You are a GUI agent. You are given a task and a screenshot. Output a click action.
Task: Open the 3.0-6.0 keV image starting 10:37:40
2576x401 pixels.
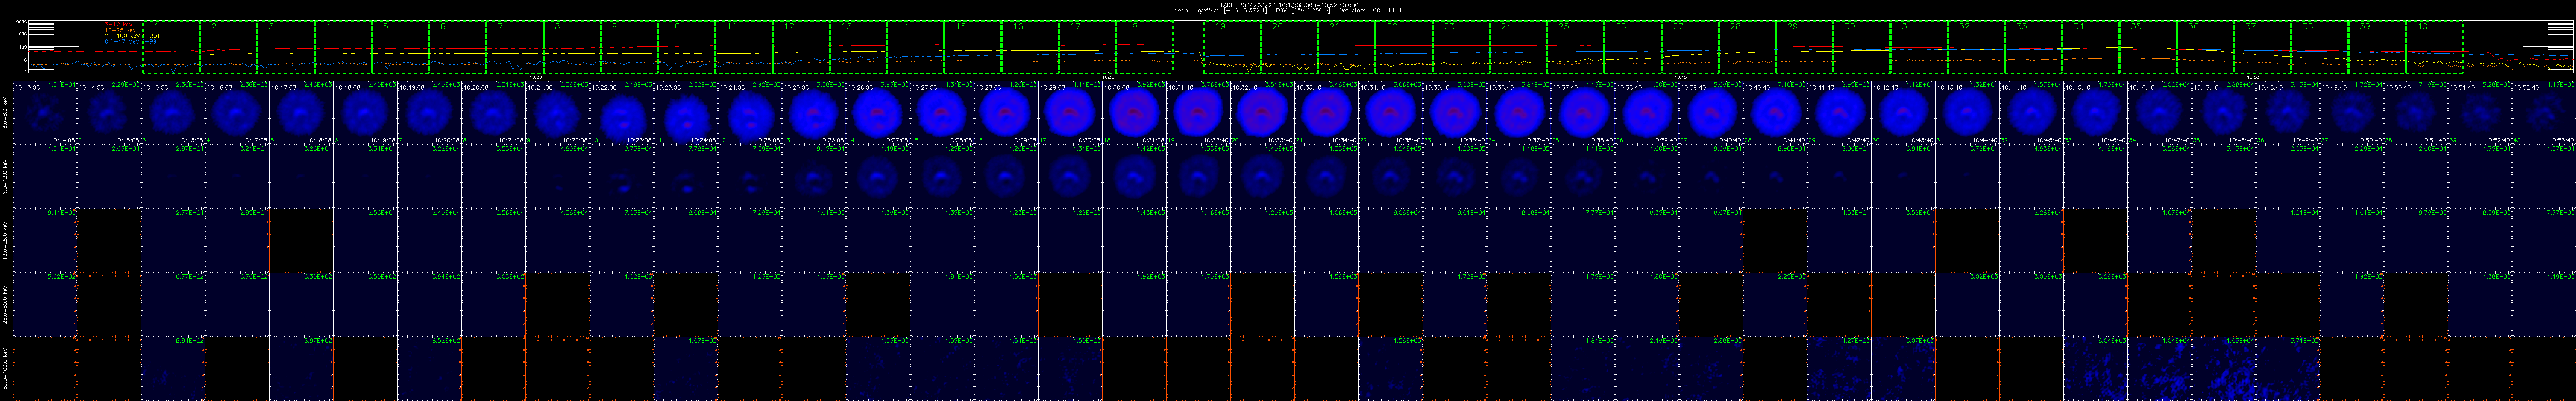coord(1583,113)
